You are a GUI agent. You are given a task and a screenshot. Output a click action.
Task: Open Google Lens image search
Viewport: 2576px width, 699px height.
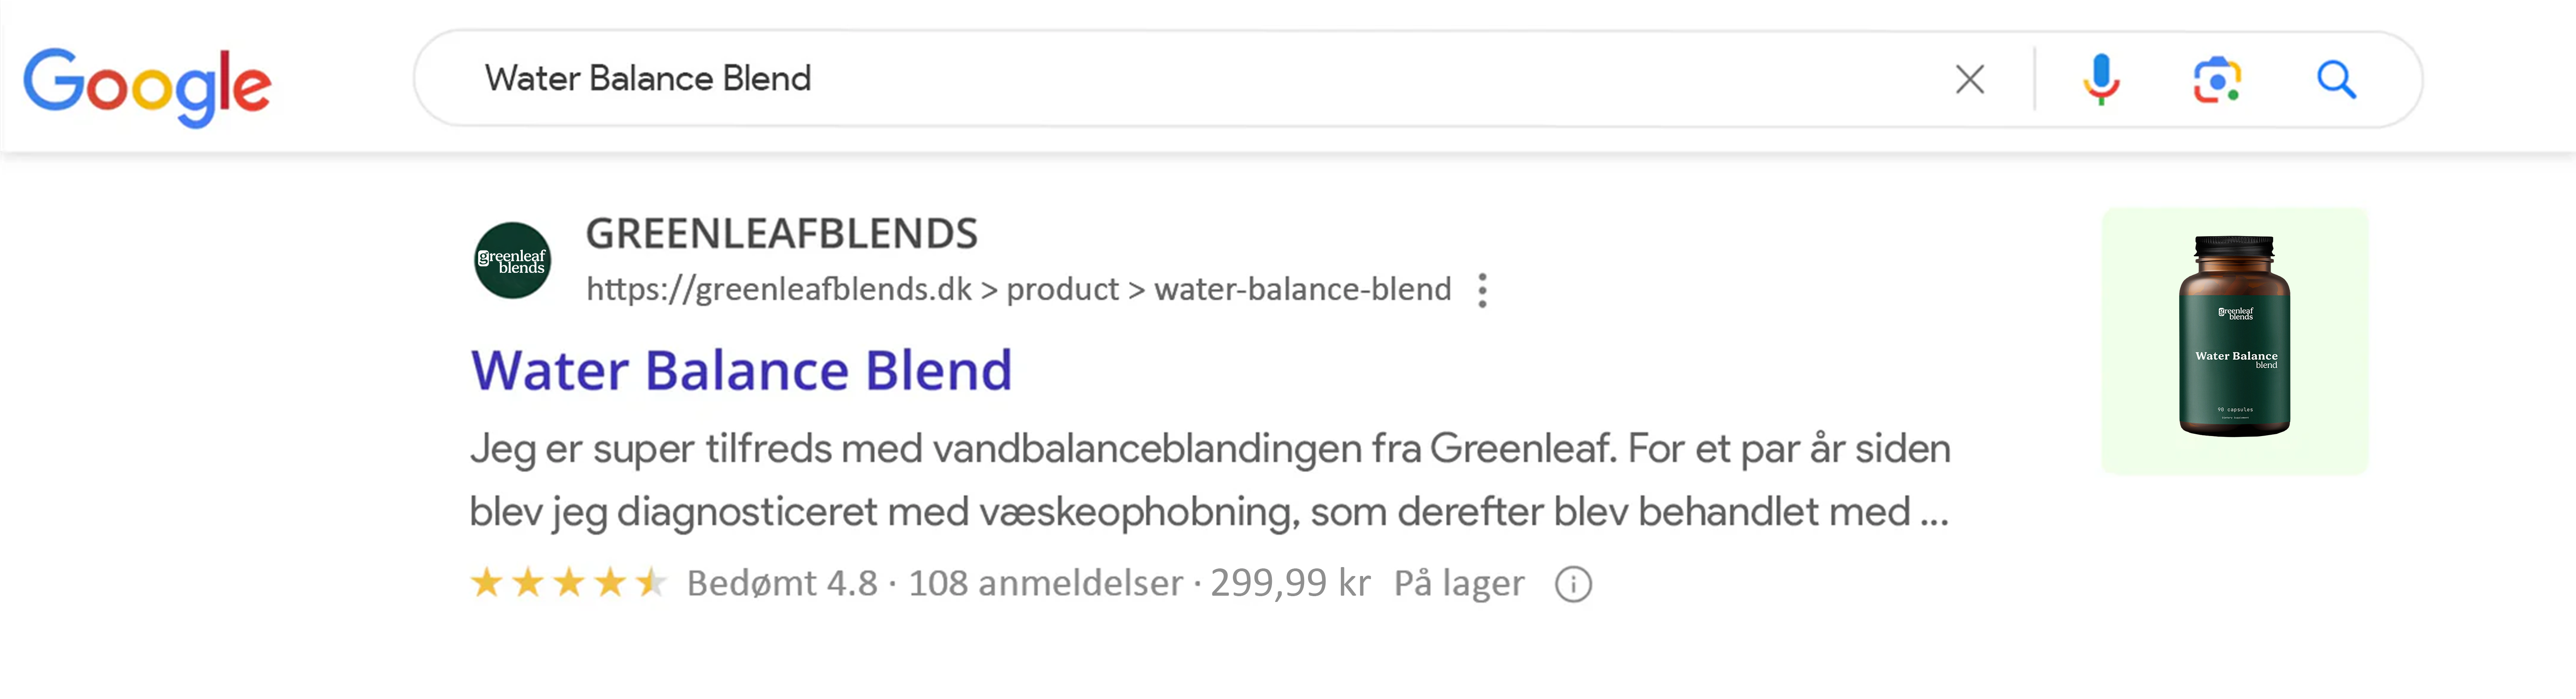[2217, 80]
